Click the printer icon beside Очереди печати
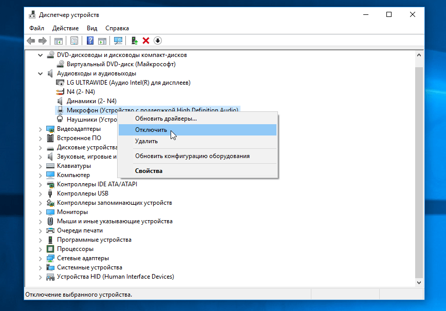This screenshot has height=311, width=446. (x=50, y=230)
